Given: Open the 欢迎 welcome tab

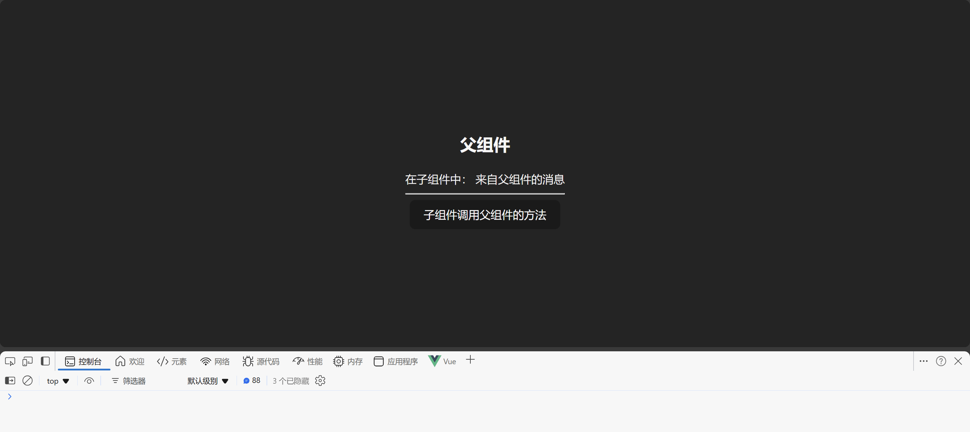Looking at the screenshot, I should [x=130, y=361].
